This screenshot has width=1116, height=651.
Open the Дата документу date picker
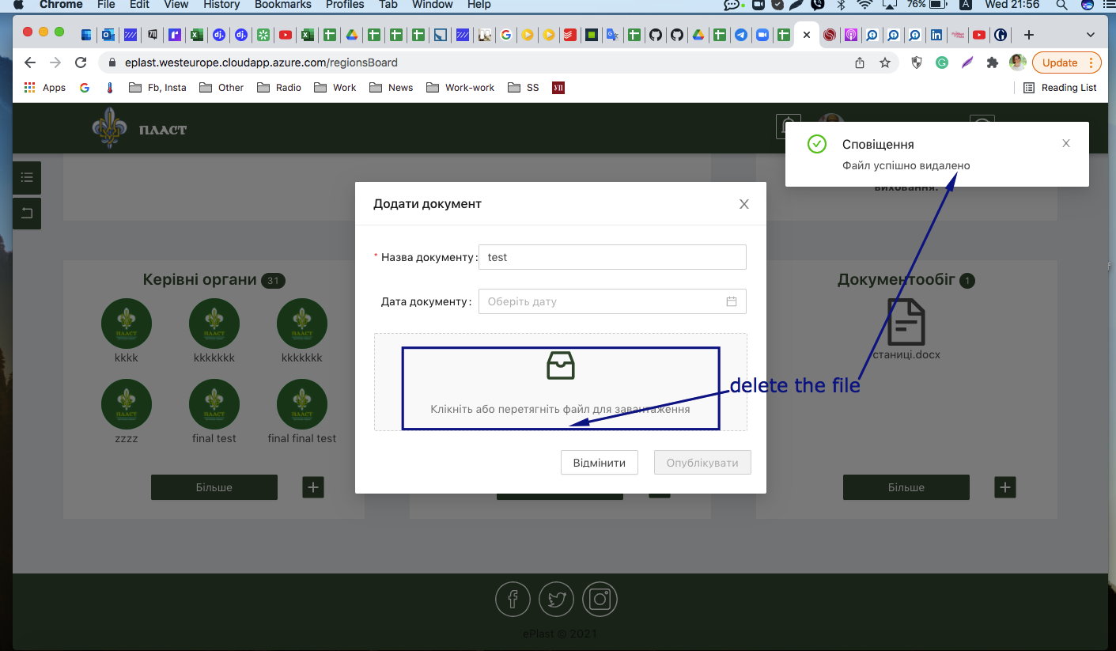612,301
